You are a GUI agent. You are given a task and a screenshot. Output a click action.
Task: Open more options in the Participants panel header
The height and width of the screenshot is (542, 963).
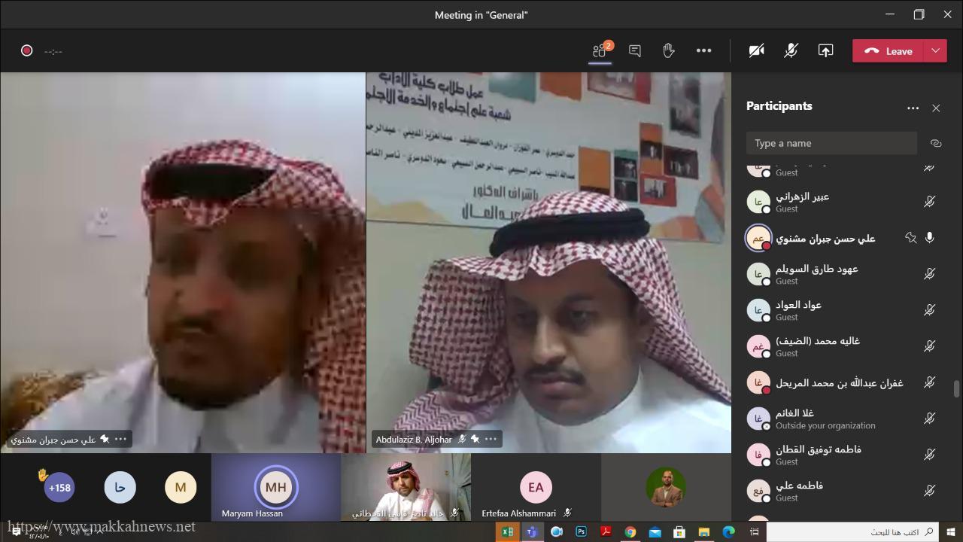point(913,108)
